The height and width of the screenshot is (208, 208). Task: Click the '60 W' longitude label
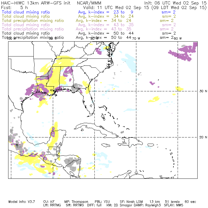178,39
